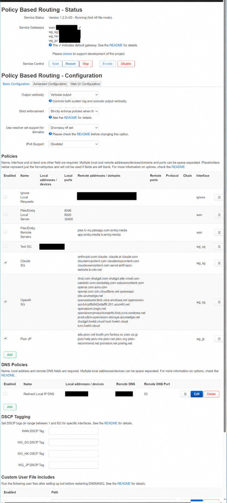Stop the routing service

(x=86, y=64)
